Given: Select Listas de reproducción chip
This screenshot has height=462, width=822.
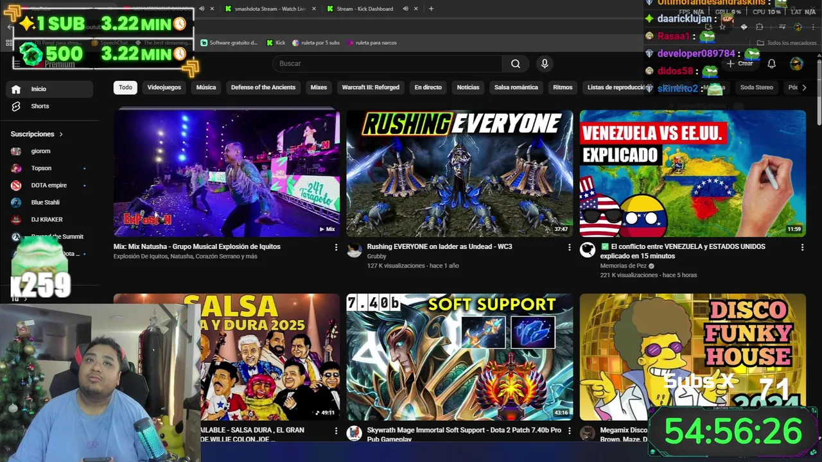Looking at the screenshot, I should pos(615,87).
